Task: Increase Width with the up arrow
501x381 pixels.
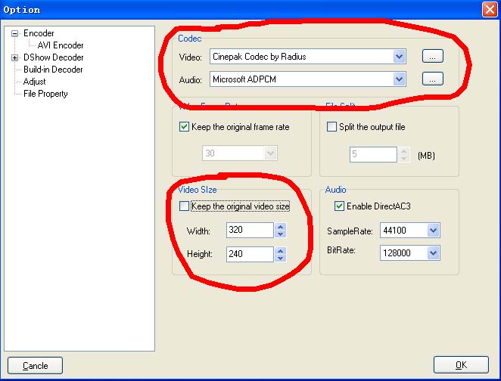Action: 280,227
